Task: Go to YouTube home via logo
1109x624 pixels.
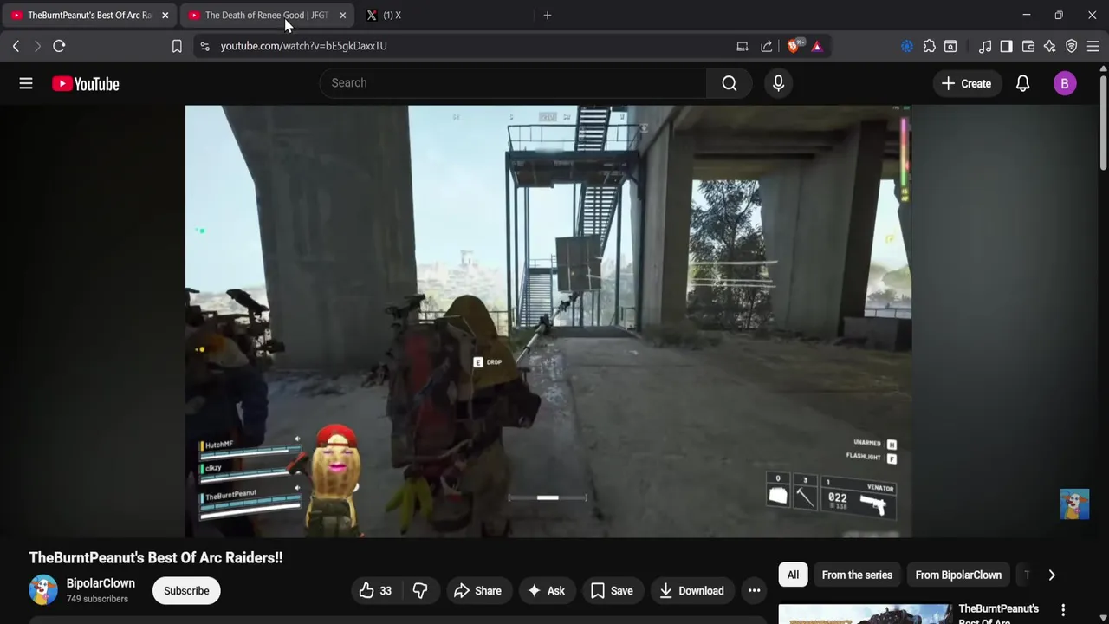Action: click(85, 84)
